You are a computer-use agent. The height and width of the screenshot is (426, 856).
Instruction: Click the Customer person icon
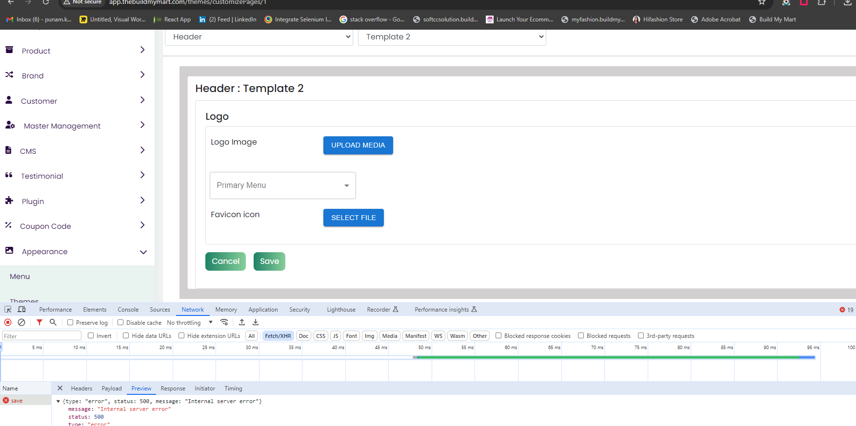[x=9, y=100]
